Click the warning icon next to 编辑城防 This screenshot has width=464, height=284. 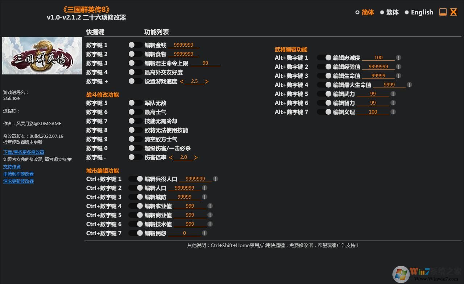(205, 196)
